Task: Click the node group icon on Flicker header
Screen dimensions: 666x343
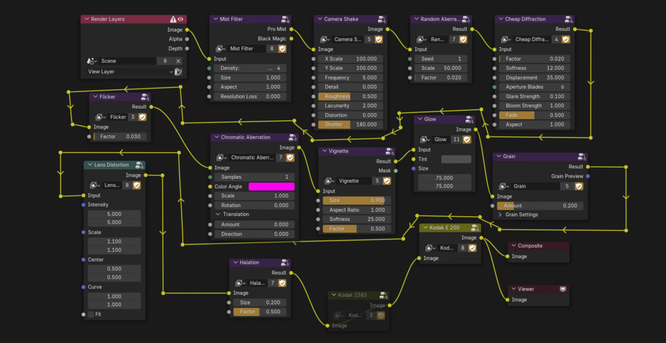Action: pos(145,97)
